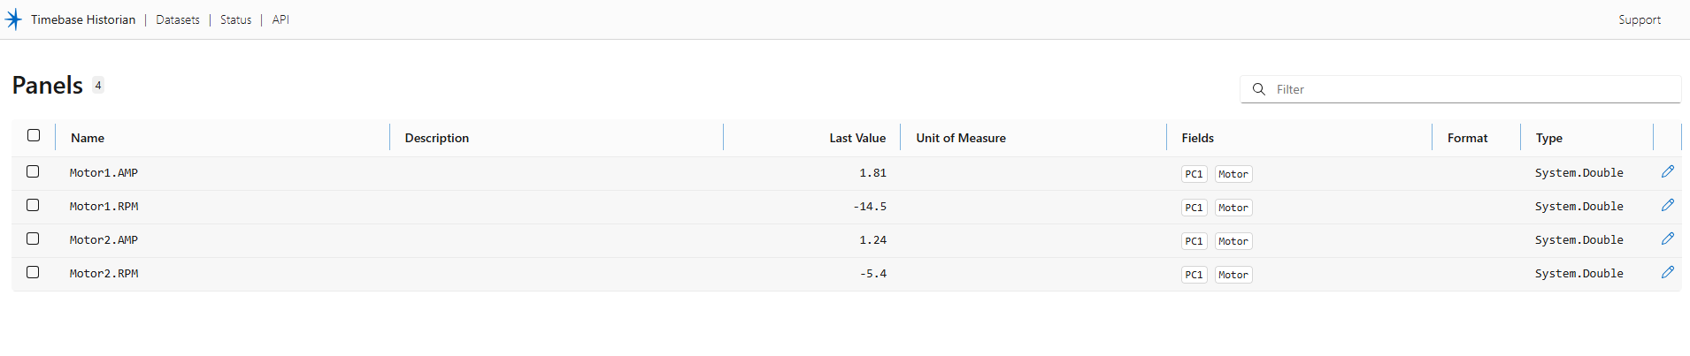Screen dimensions: 1690x356
Task: Toggle the select-all checkbox in header
Action: (34, 135)
